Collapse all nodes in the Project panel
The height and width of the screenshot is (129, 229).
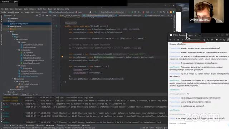coord(43,15)
